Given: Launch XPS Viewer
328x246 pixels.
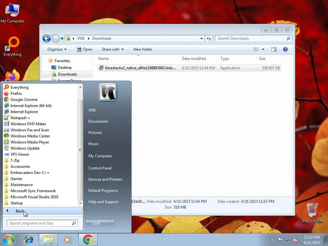Looking at the screenshot, I should tap(20, 154).
